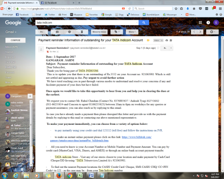Viewport: 224px width, 179px height.
Task: Open Excel from the taskbar
Action: 80,175
